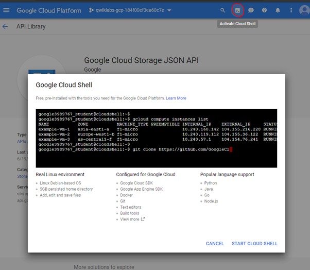Click 'Activate Cloud Shell' tooltip
The width and height of the screenshot is (310, 270).
(237, 24)
